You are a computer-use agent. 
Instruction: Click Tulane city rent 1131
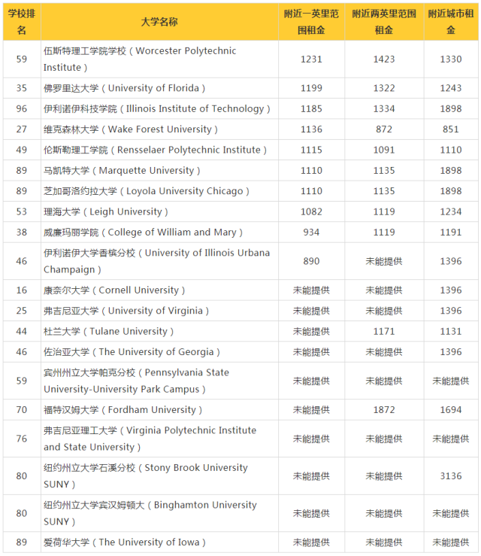[451, 331]
